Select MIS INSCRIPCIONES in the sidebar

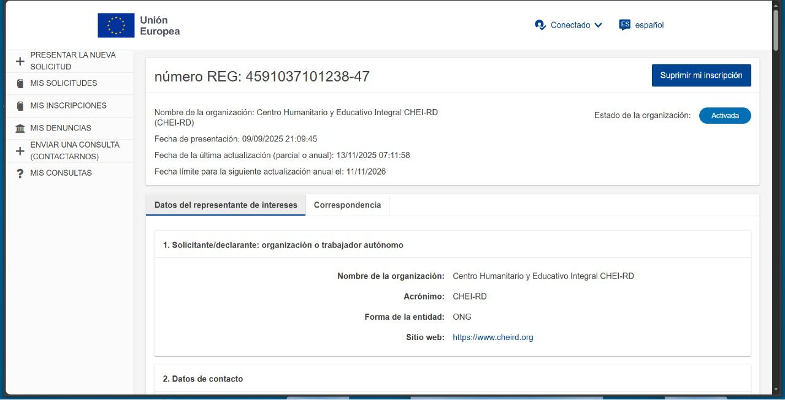coord(69,105)
